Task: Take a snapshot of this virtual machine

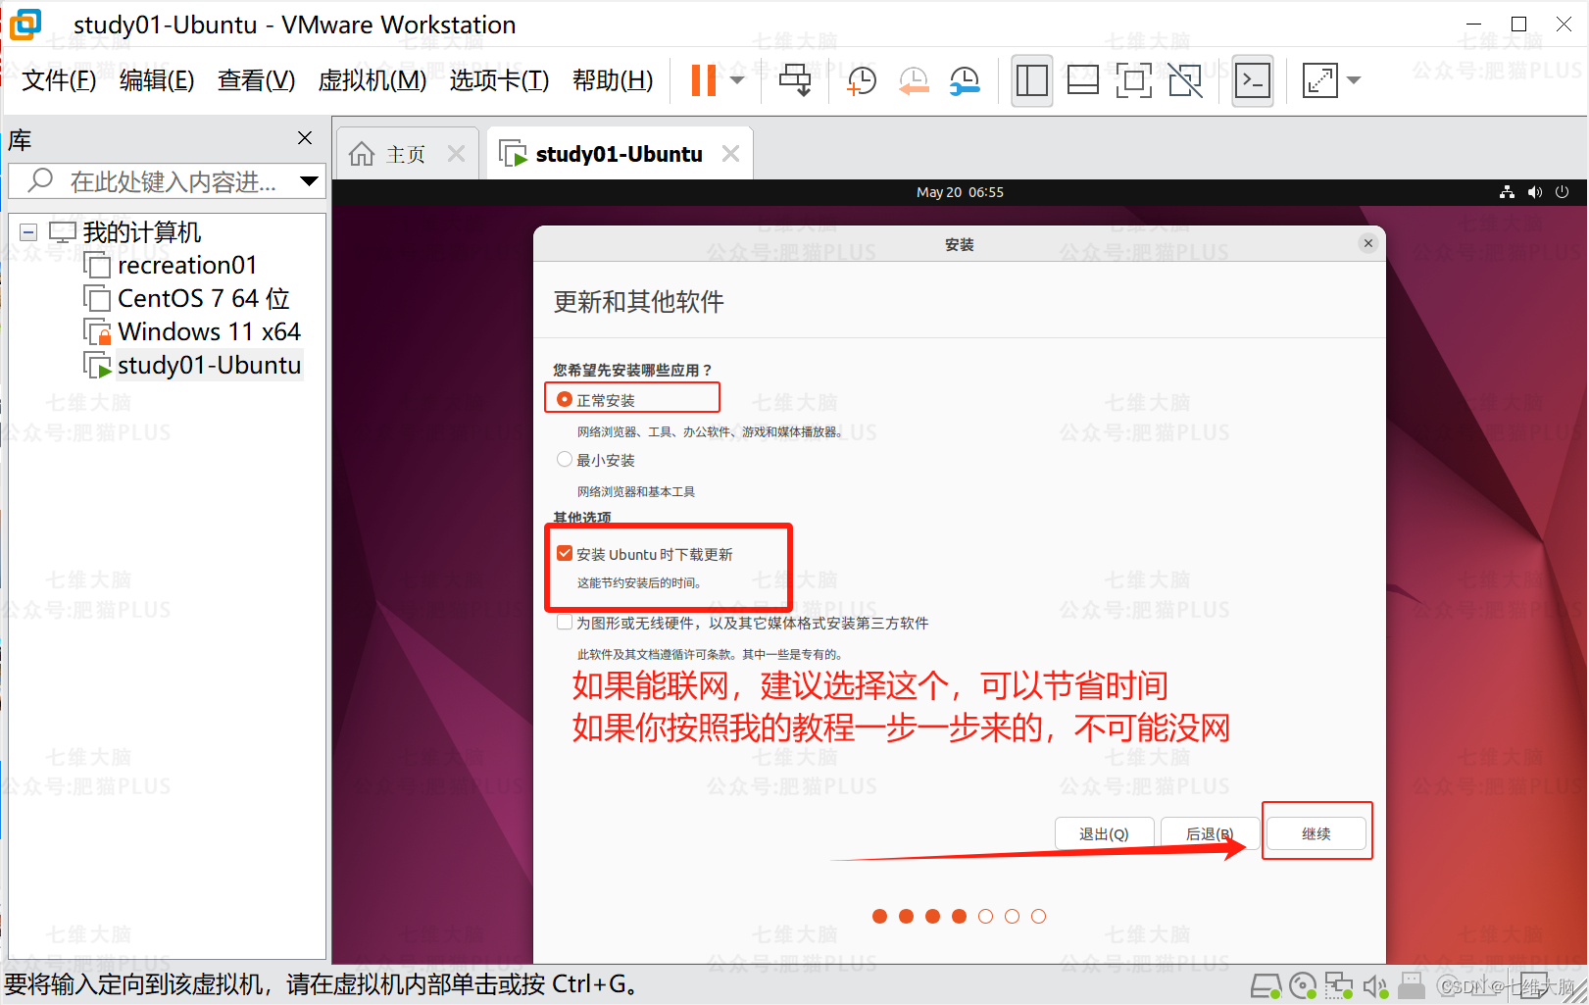Action: click(x=861, y=80)
